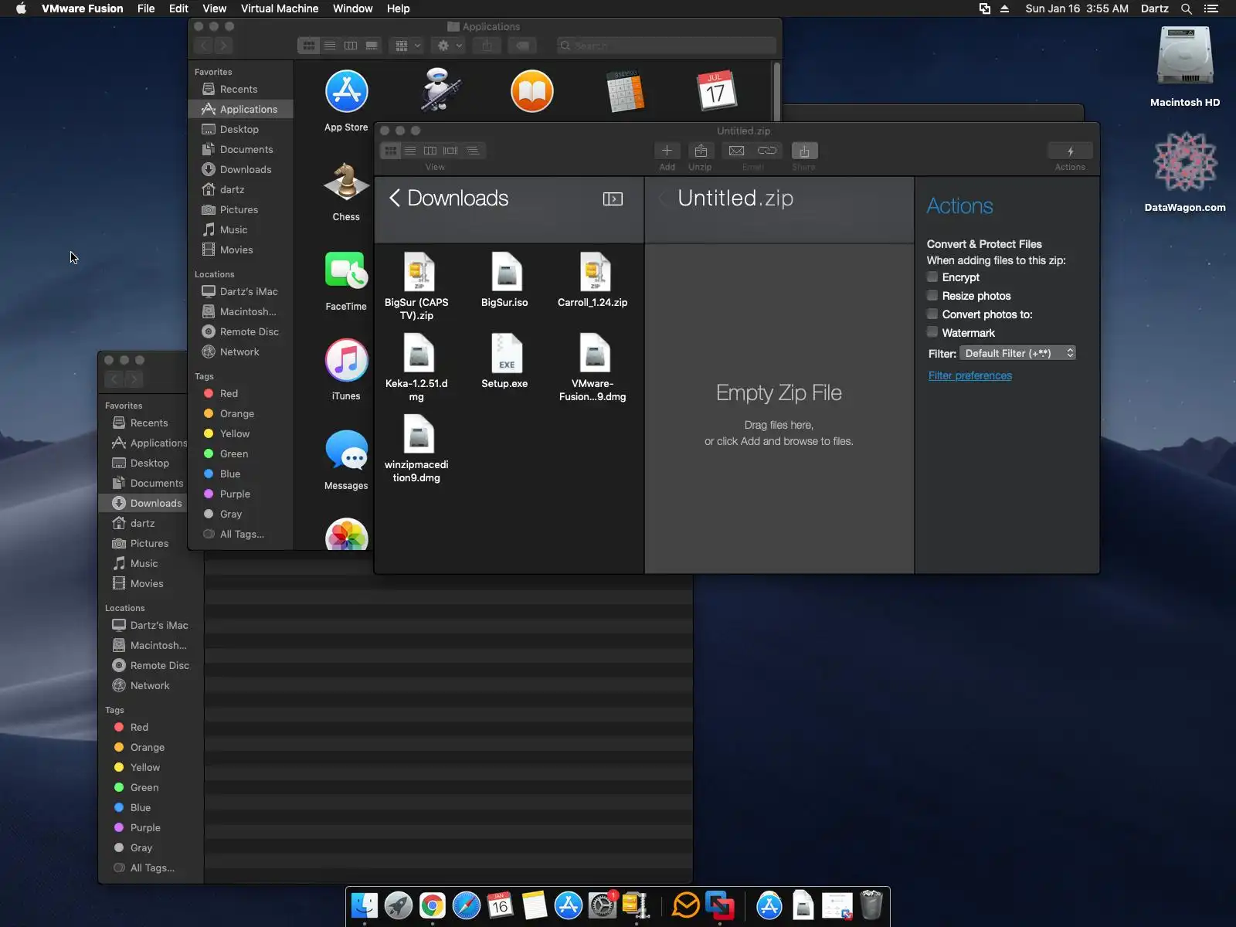Select the Macintosh HD desktop icon
This screenshot has width=1236, height=927.
coord(1185,68)
